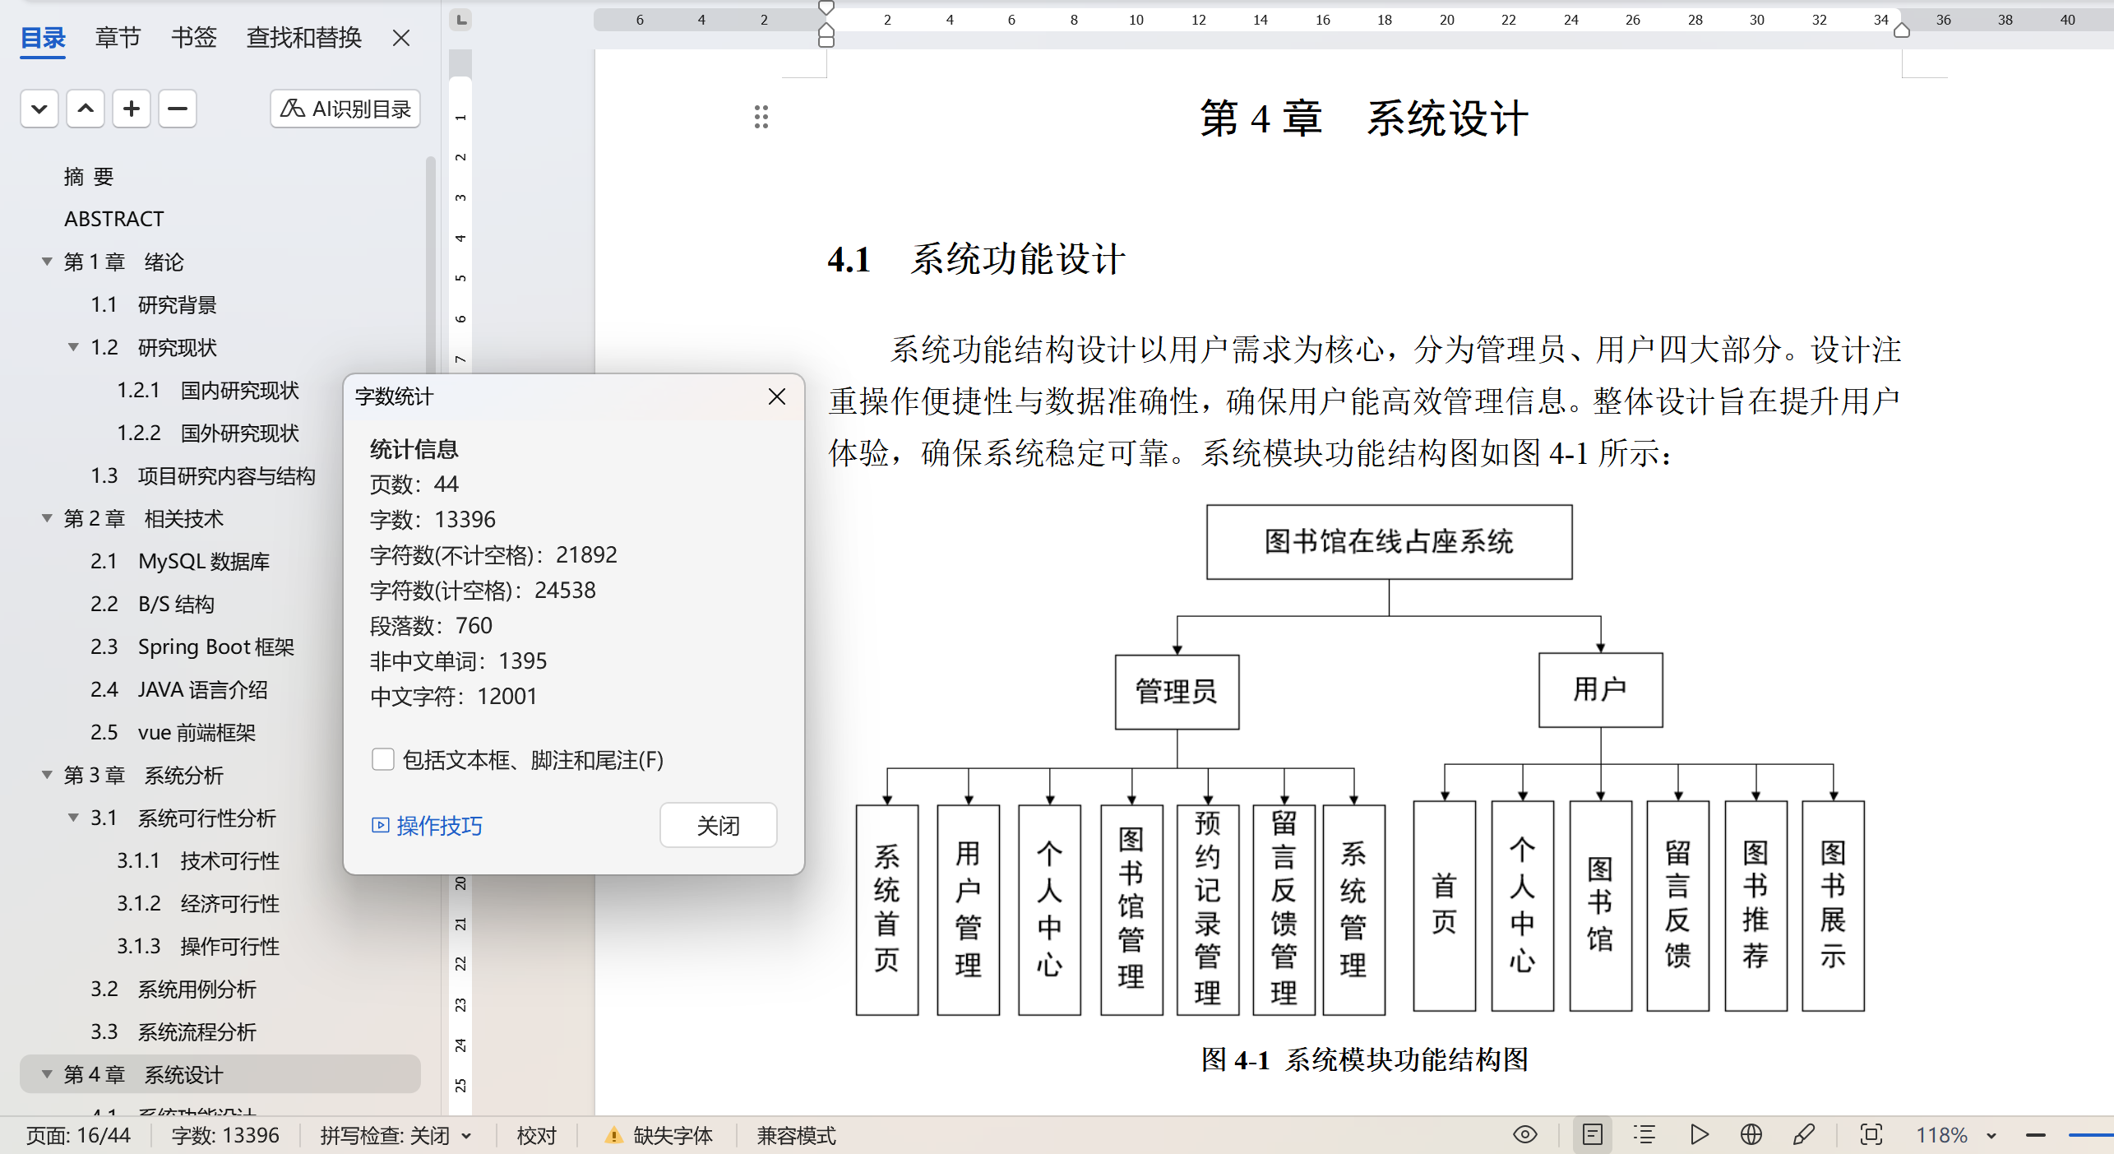This screenshot has height=1154, width=2114.
Task: Collapse the 3.1 系统可行性分析 tree node
Action: pyautogui.click(x=73, y=818)
